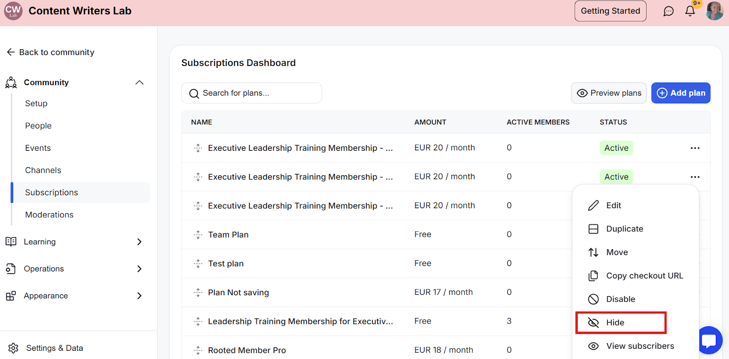Click the drag handle for Team Plan
729x359 pixels.
click(198, 235)
